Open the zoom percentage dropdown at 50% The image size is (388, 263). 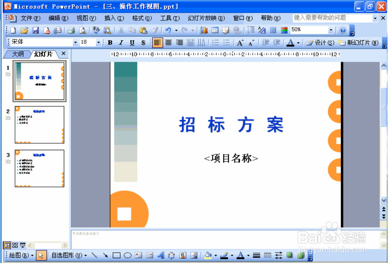(331, 30)
